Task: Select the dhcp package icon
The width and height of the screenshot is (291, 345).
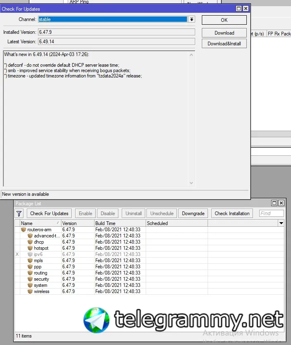Action: [x=30, y=242]
